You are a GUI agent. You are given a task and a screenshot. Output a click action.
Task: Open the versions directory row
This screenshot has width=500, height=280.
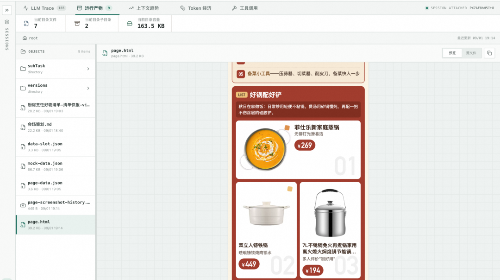(x=56, y=88)
